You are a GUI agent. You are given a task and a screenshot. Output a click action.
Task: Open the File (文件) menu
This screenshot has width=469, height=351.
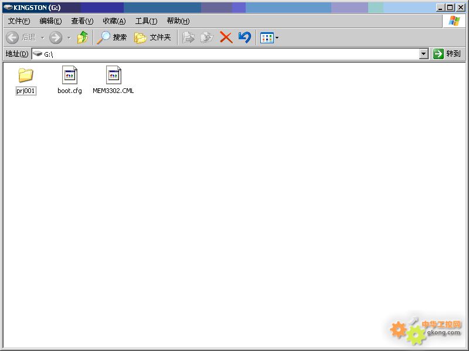click(x=19, y=21)
